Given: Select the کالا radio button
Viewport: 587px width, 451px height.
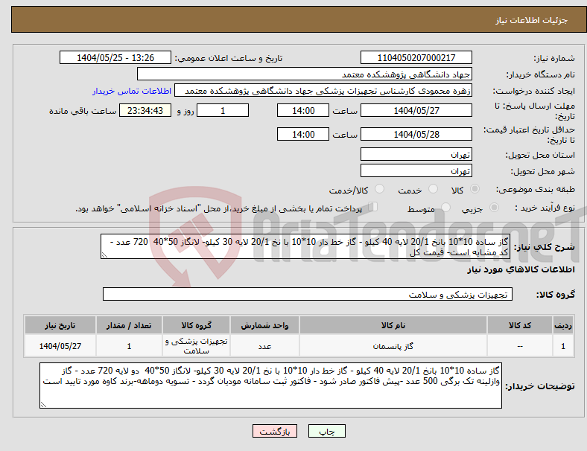Looking at the screenshot, I should tap(475, 189).
